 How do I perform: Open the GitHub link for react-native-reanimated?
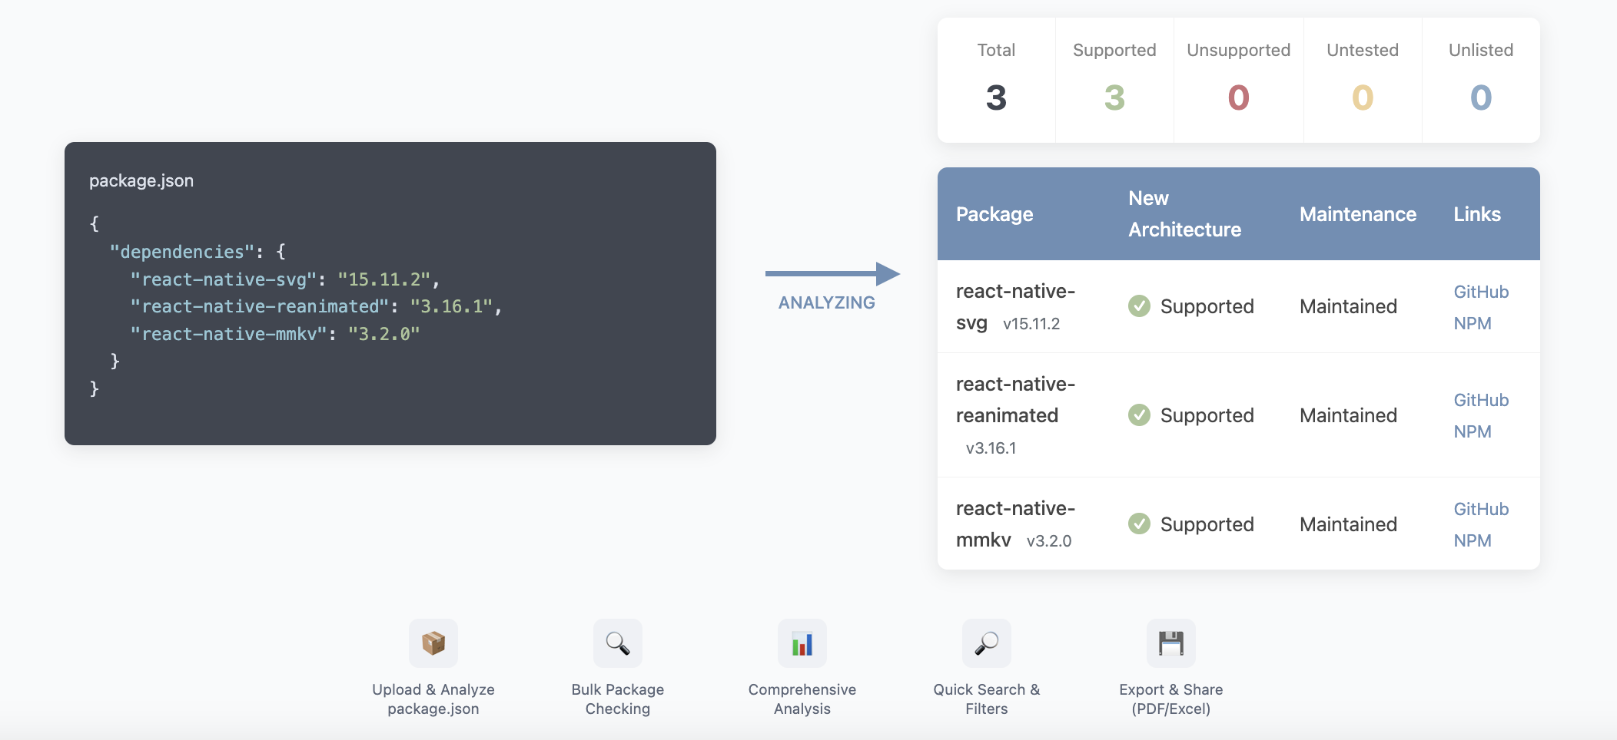1479,400
